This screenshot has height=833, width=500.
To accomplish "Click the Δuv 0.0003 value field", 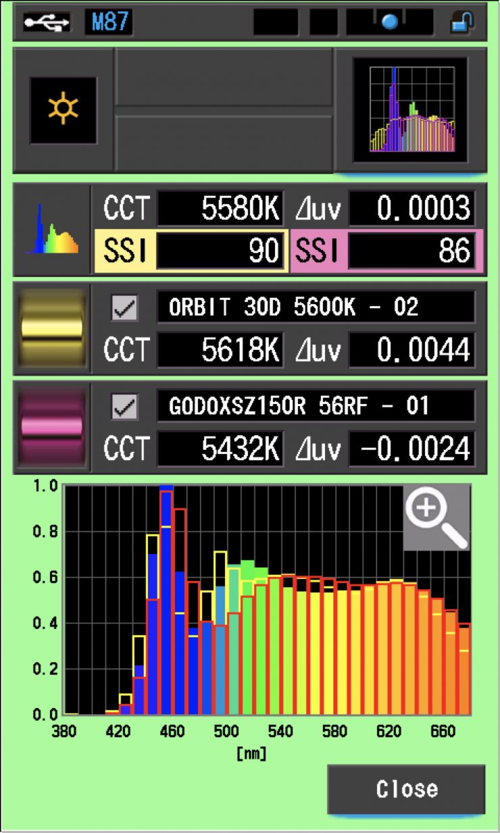I will pos(411,210).
